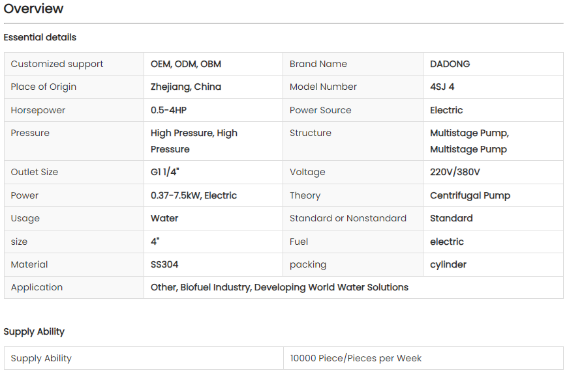Click the Application row's industries text
569x375 pixels.
click(x=279, y=287)
